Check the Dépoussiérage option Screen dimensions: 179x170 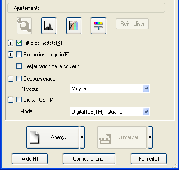point(19,79)
